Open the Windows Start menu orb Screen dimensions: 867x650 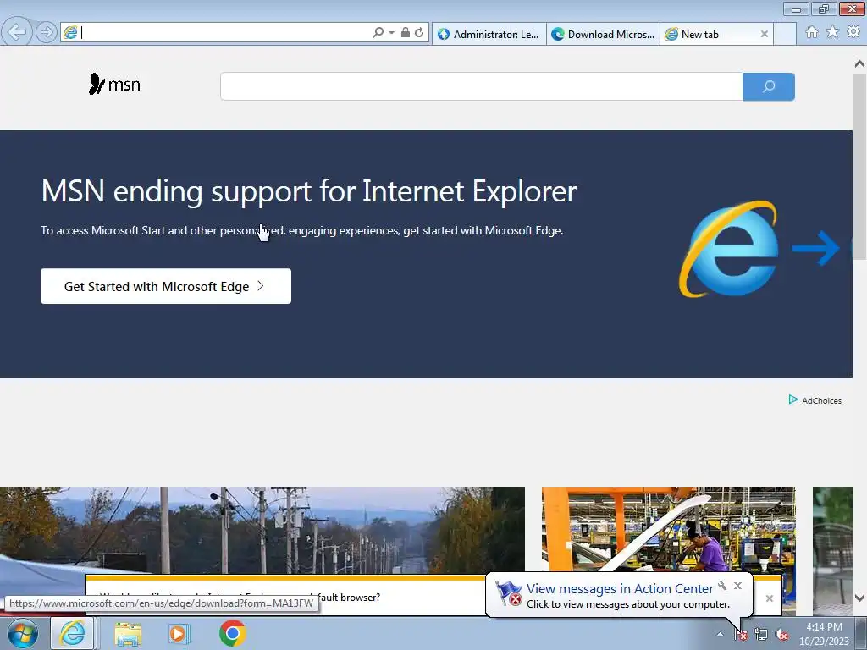tap(23, 633)
